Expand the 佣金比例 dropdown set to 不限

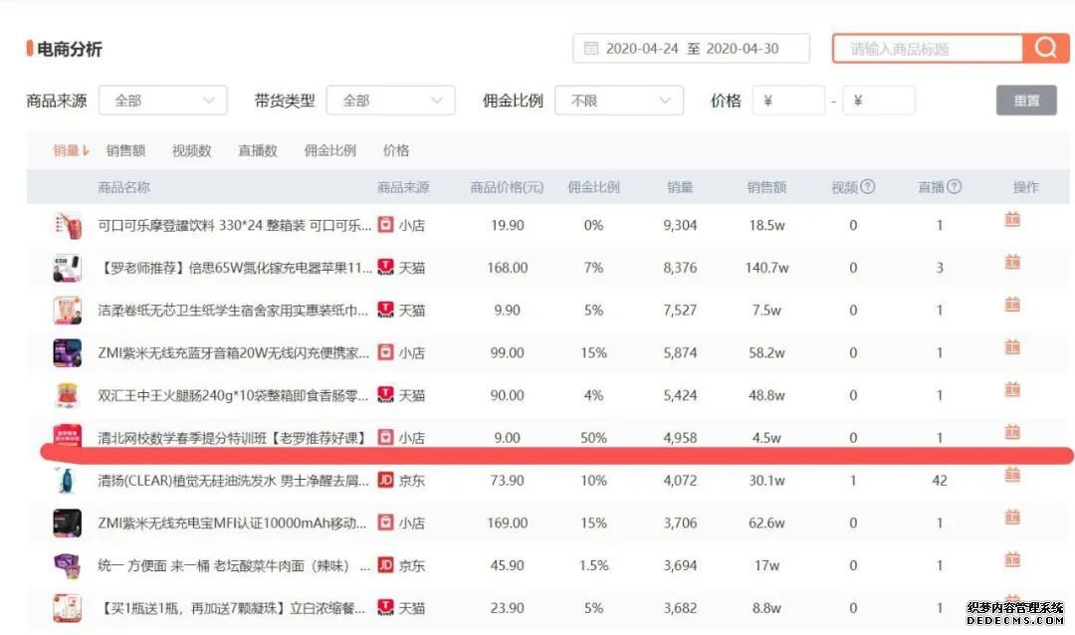tap(619, 101)
